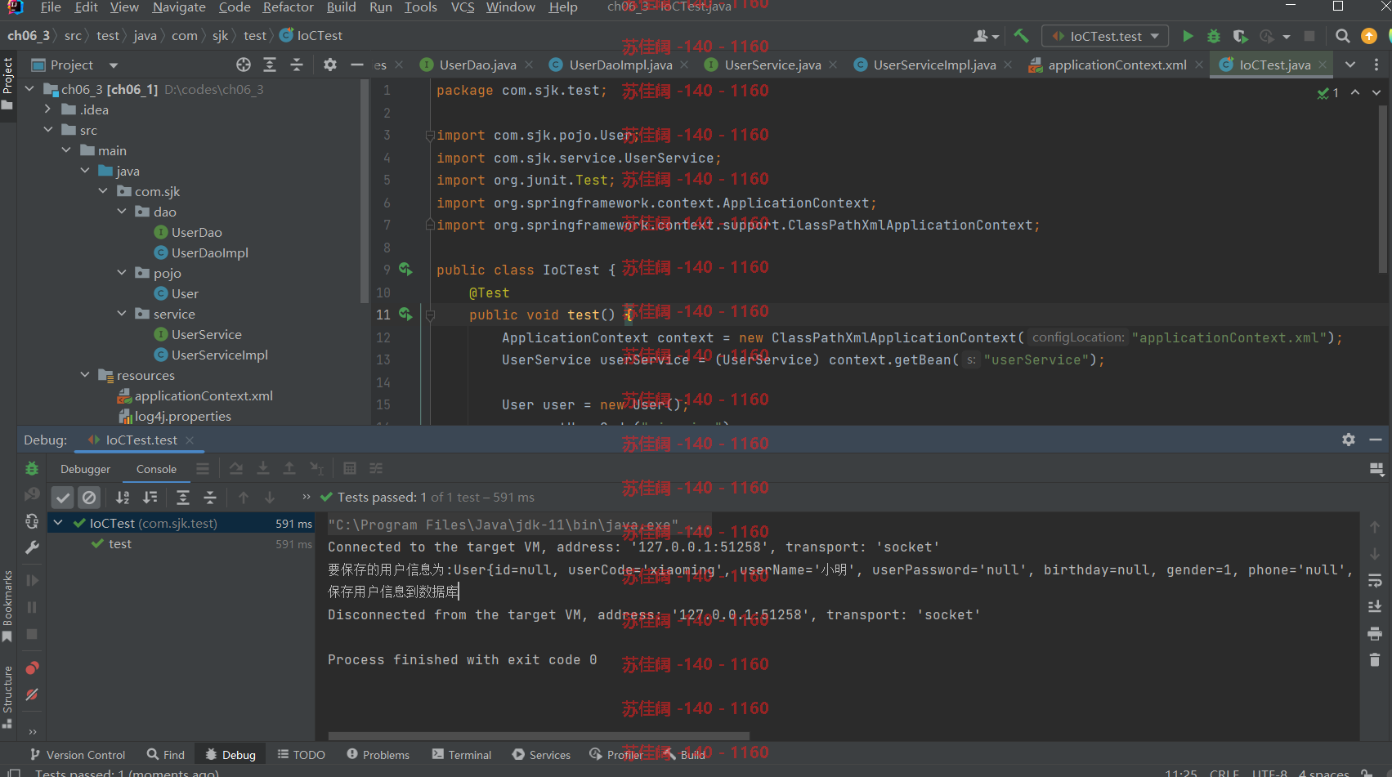Select log4j.properties in project tree

tap(182, 416)
